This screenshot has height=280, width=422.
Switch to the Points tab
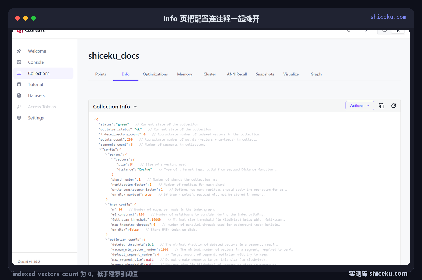(101, 74)
